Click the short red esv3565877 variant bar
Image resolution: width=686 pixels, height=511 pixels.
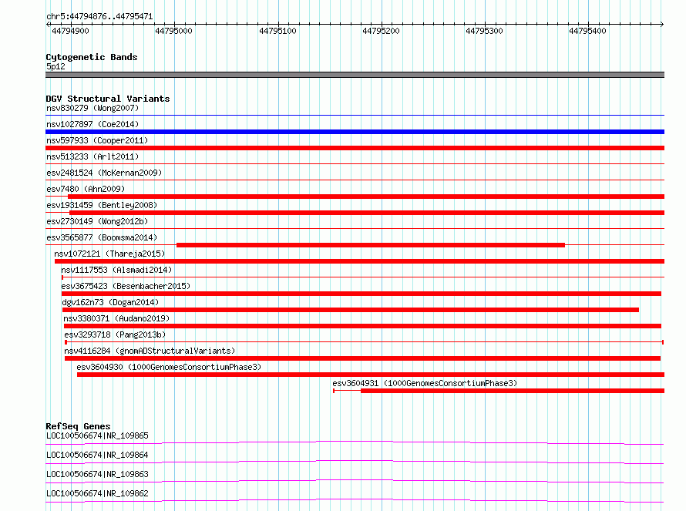point(371,245)
